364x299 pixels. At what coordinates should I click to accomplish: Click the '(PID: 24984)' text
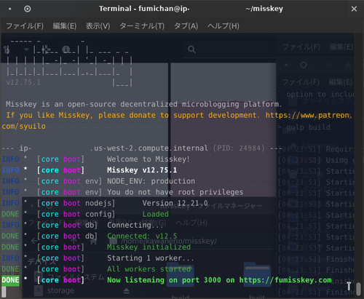pyautogui.click(x=239, y=148)
